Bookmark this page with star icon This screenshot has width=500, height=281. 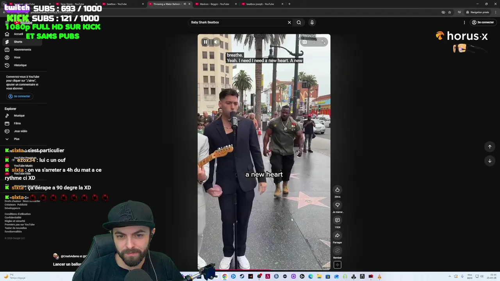450,12
